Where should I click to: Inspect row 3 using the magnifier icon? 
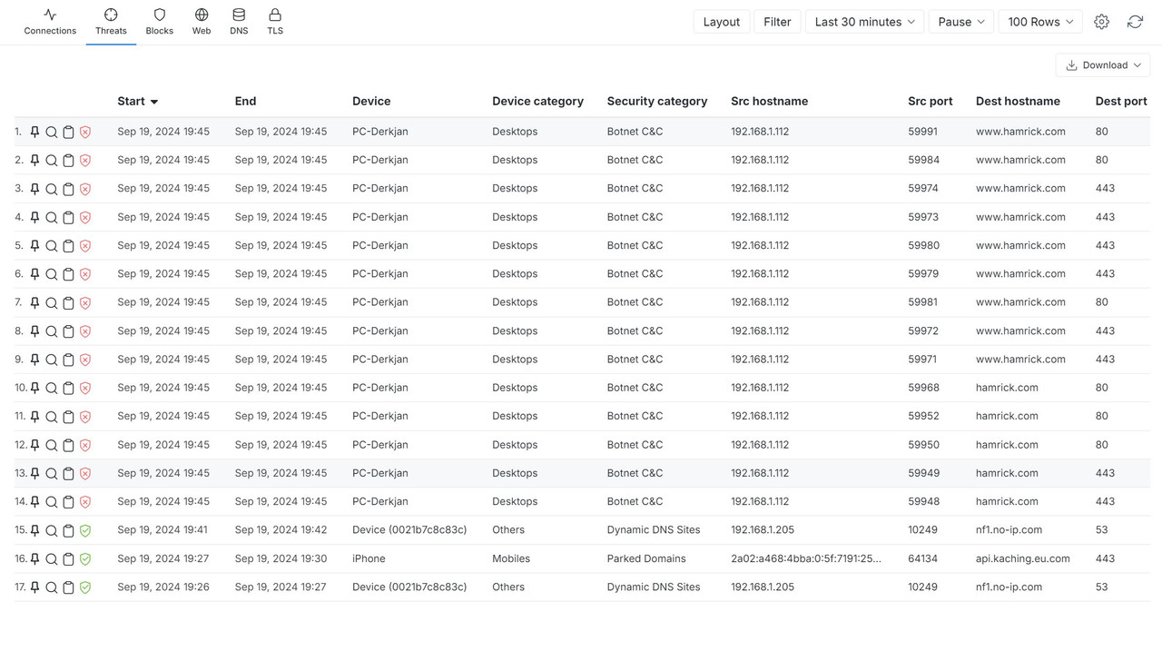[x=52, y=189]
